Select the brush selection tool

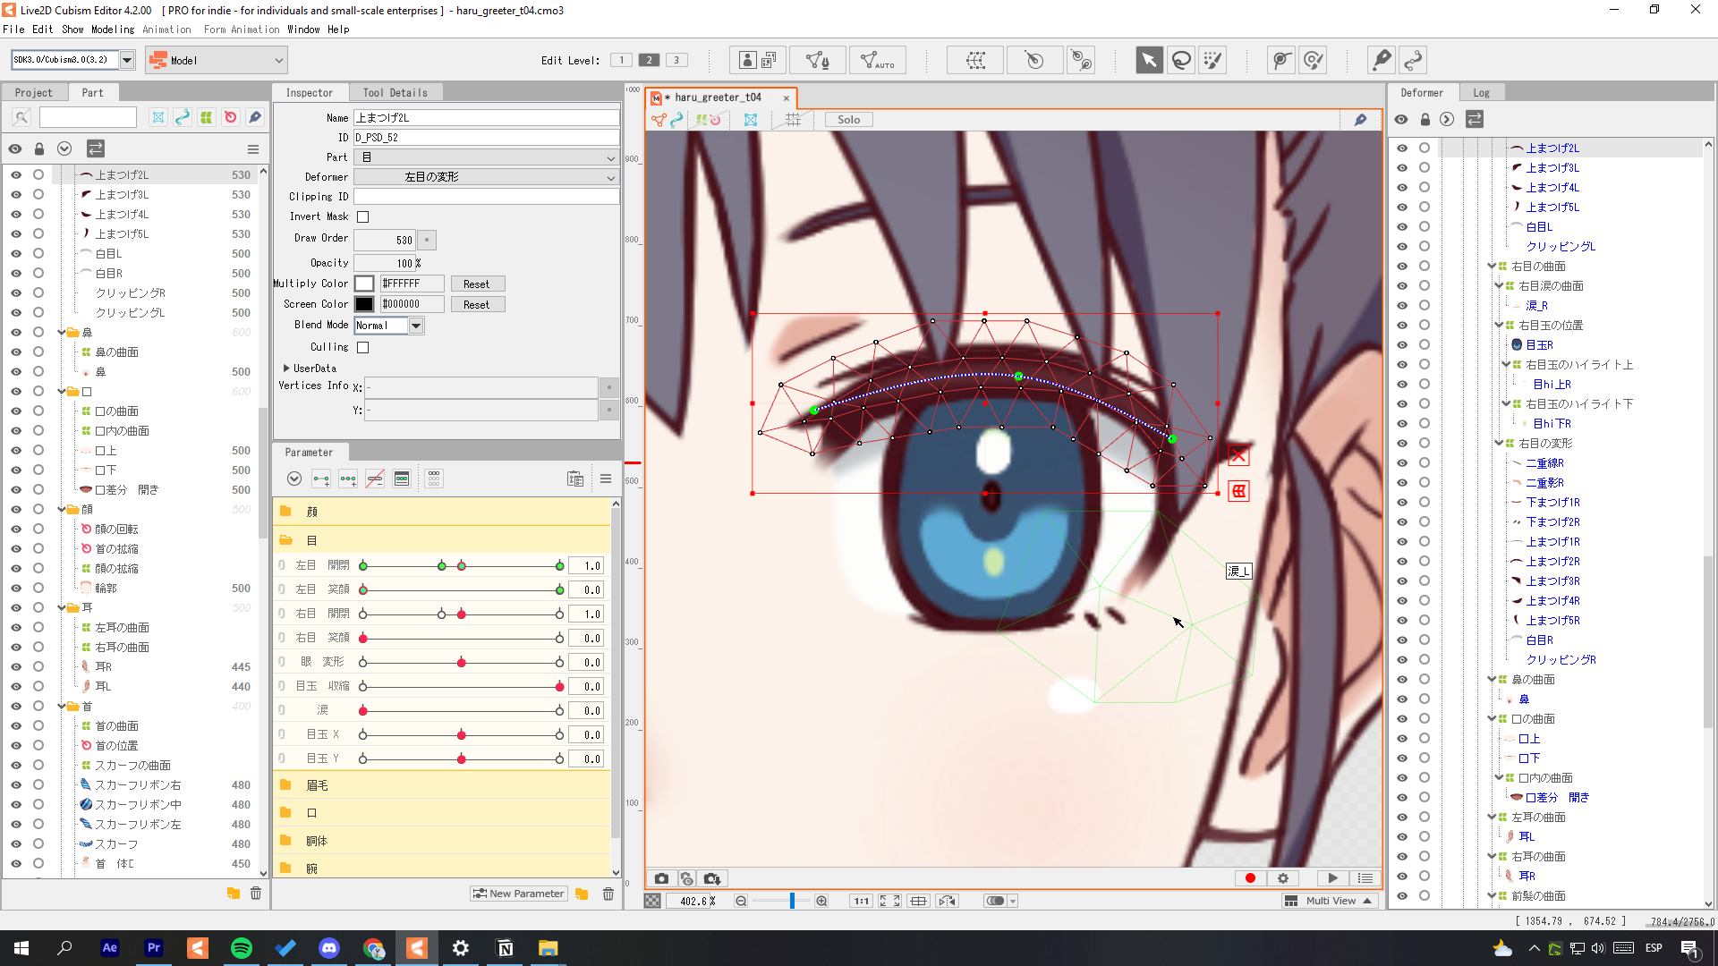click(1212, 60)
